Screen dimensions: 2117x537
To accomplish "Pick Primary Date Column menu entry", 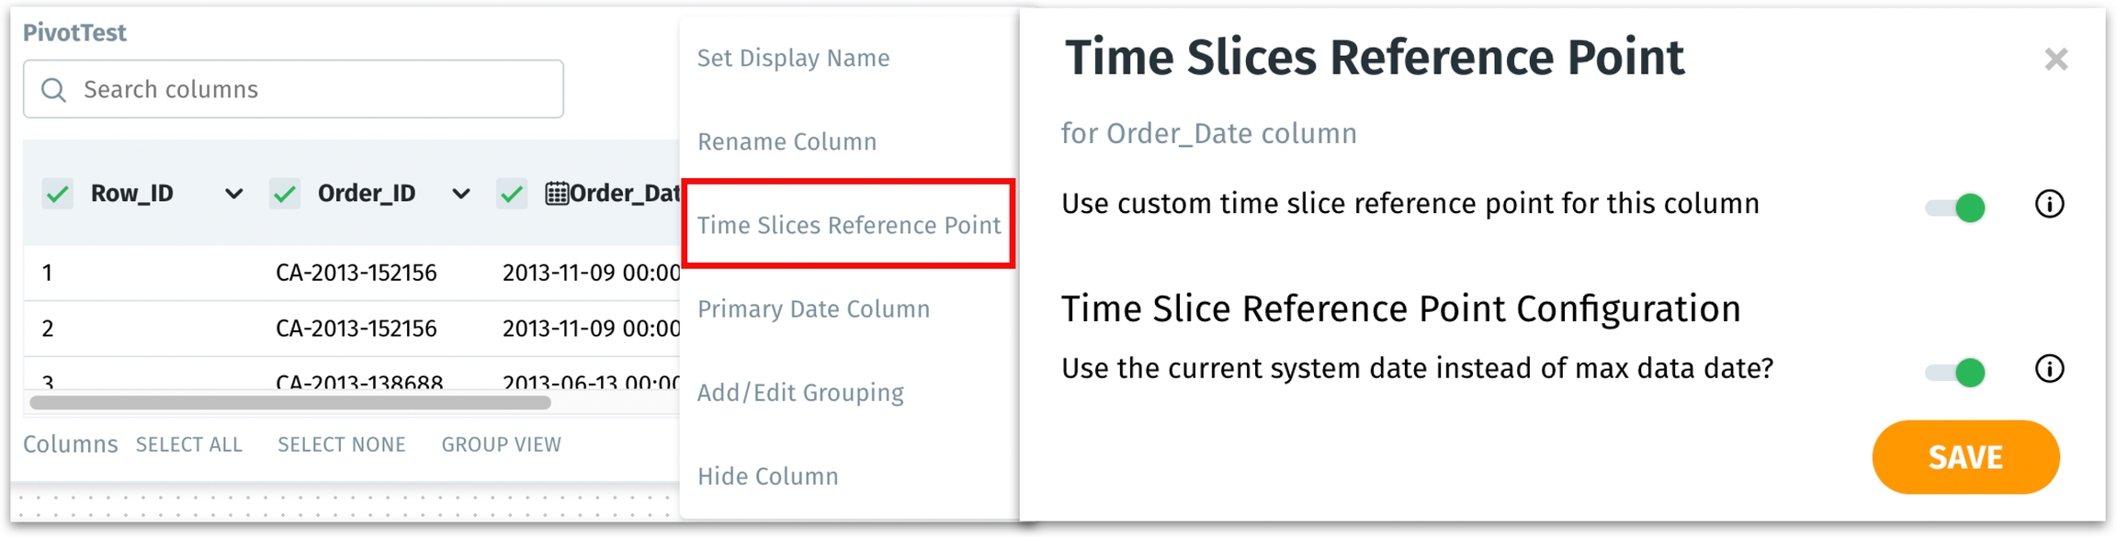I will click(813, 309).
